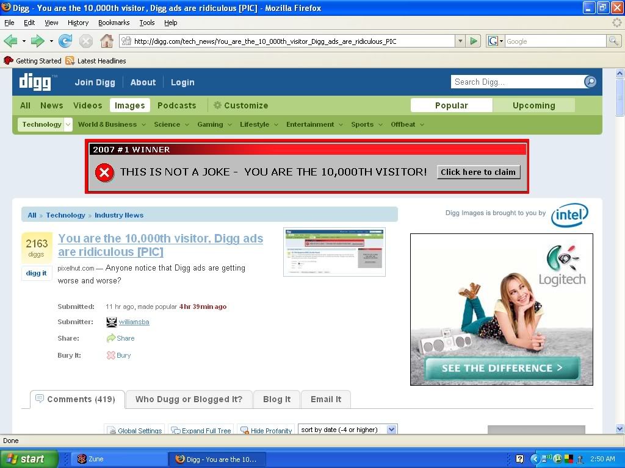Click the red X icon in the banner ad

pyautogui.click(x=104, y=172)
